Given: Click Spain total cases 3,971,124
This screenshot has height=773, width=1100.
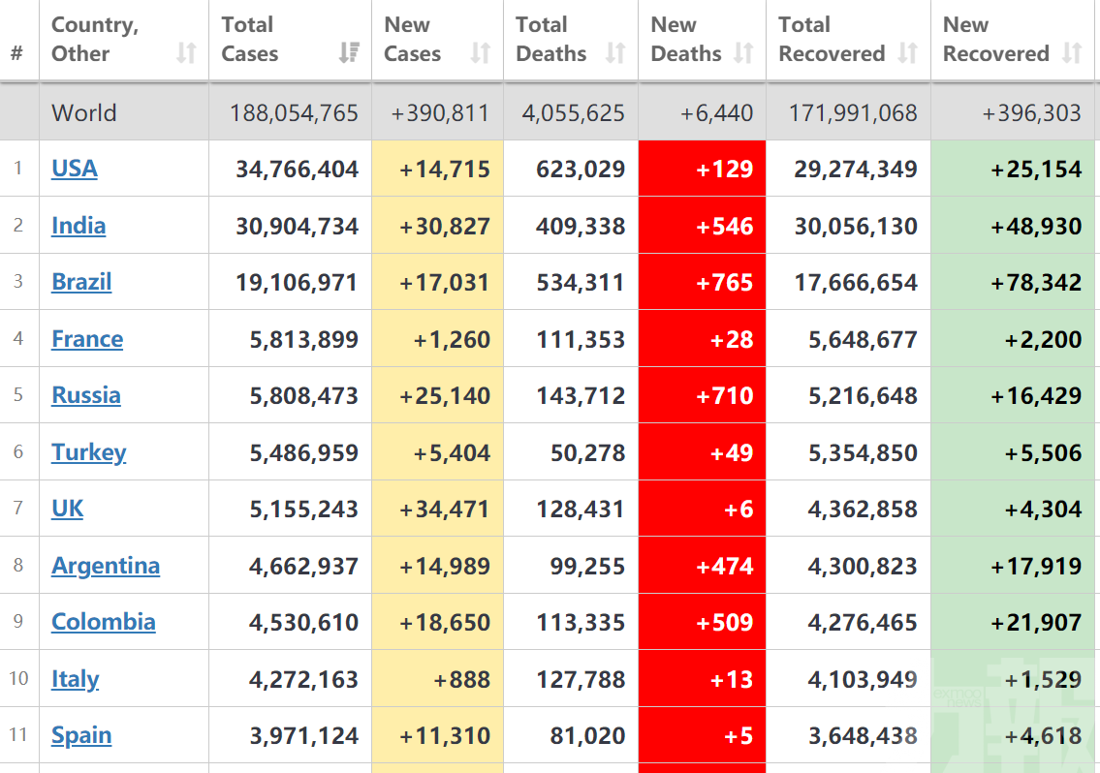Looking at the screenshot, I should tap(303, 736).
